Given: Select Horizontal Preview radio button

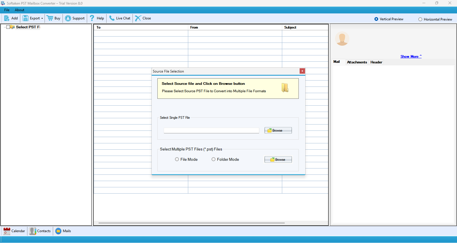Looking at the screenshot, I should point(420,19).
